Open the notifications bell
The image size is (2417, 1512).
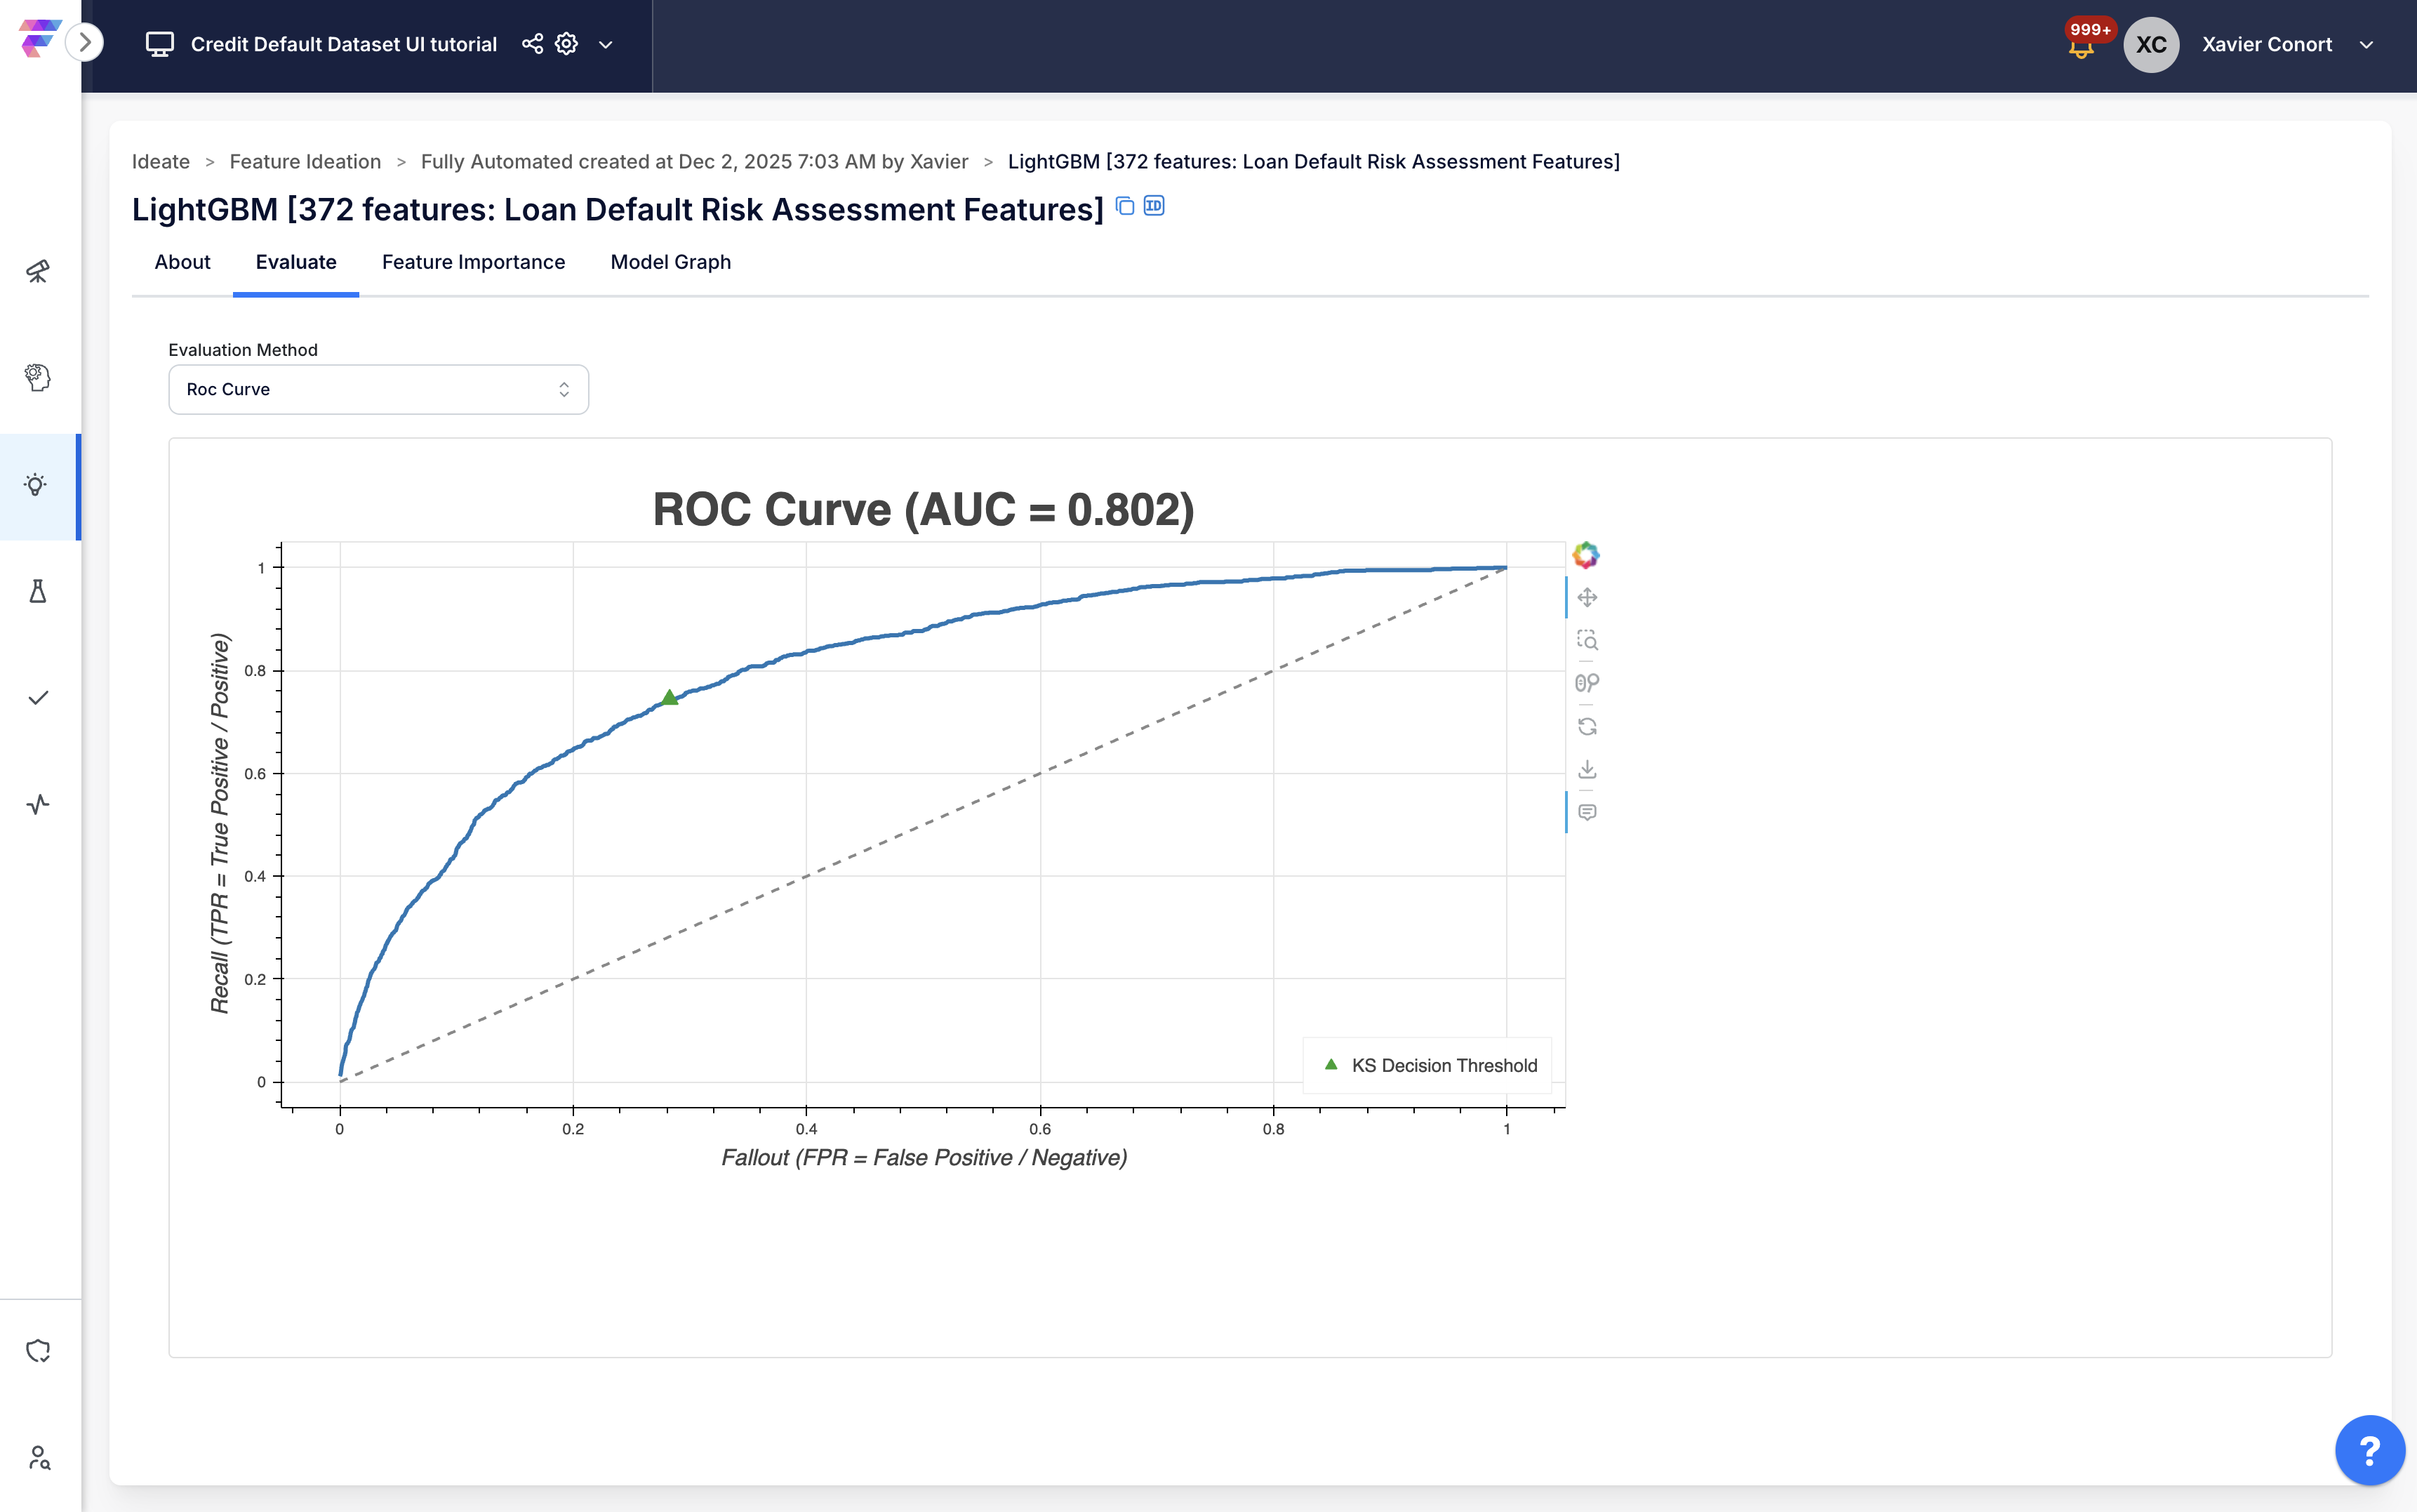(x=2081, y=46)
